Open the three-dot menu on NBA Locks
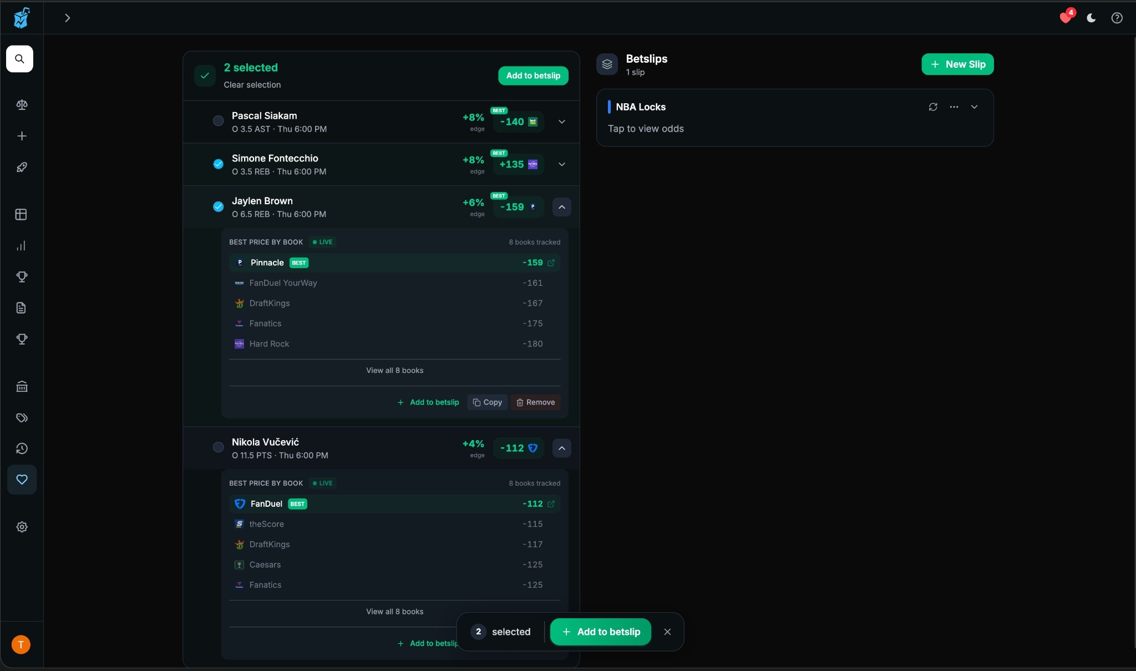This screenshot has width=1136, height=671. [954, 107]
